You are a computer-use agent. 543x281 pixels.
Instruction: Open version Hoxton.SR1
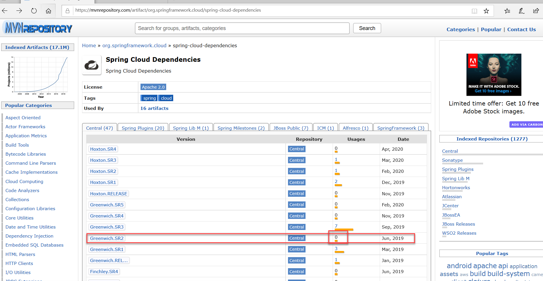(103, 182)
